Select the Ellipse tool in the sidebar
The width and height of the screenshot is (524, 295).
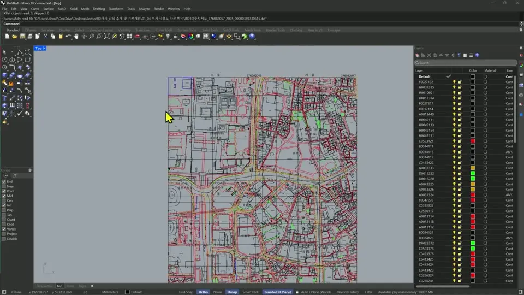tap(13, 60)
